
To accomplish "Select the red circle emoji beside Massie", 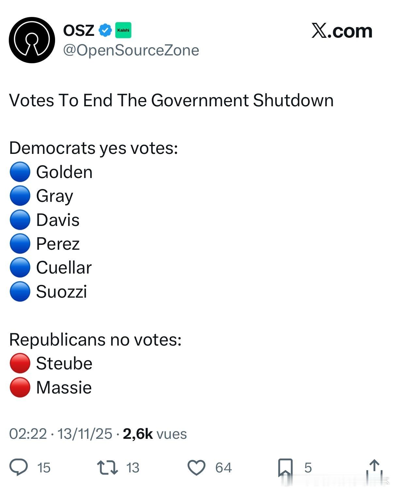I will [20, 387].
